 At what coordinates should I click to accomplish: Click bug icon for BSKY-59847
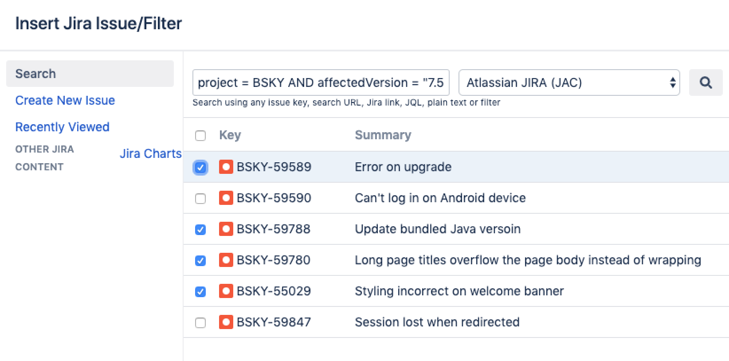point(226,322)
